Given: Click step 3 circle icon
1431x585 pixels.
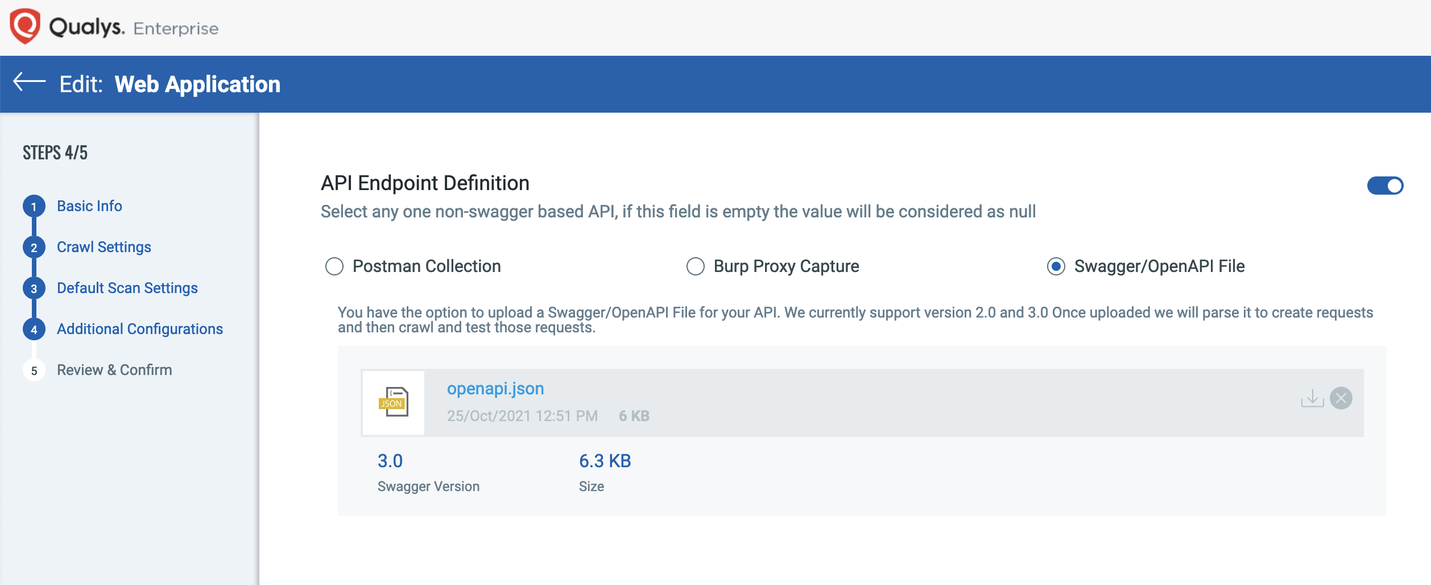Looking at the screenshot, I should [x=34, y=289].
